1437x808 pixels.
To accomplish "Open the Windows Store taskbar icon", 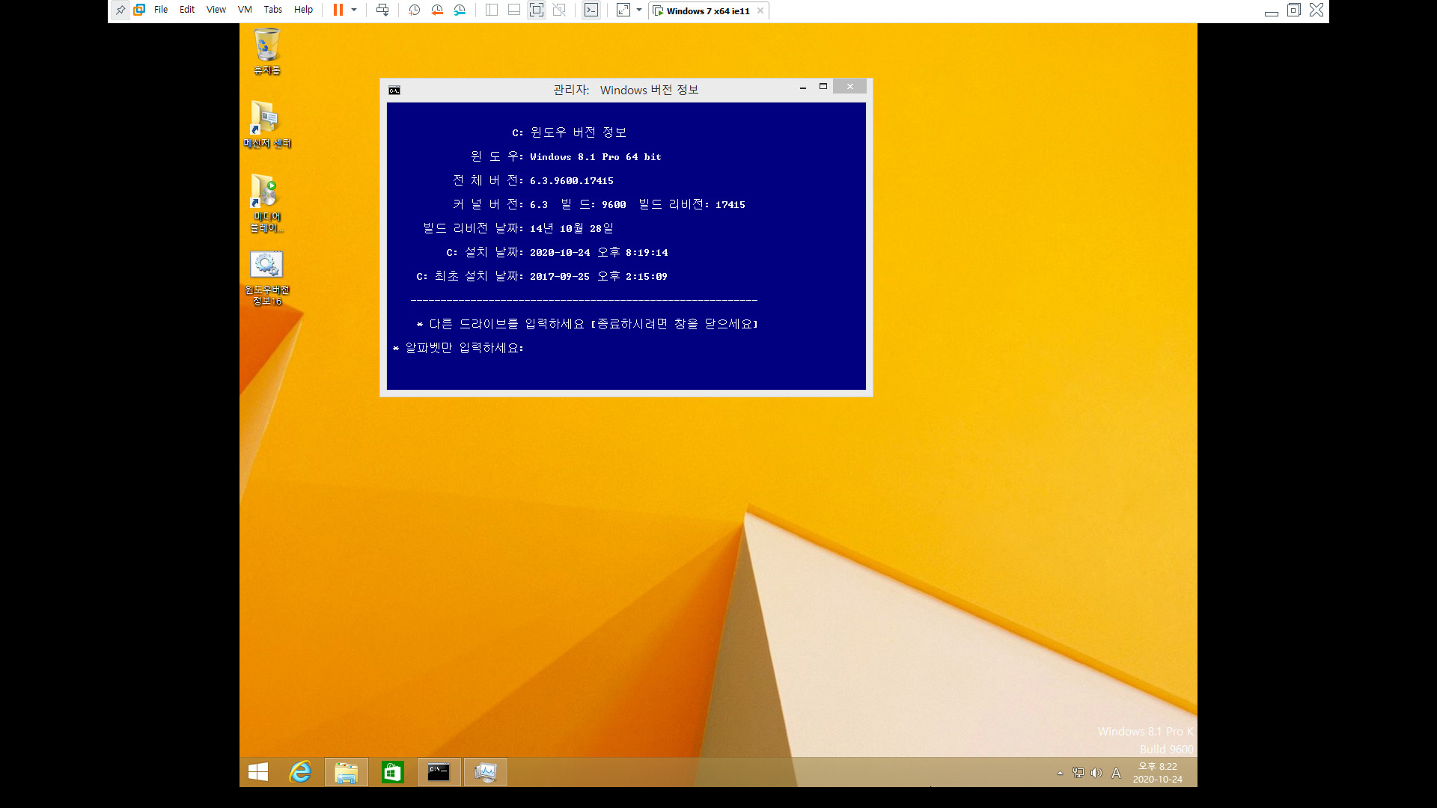I will [392, 772].
